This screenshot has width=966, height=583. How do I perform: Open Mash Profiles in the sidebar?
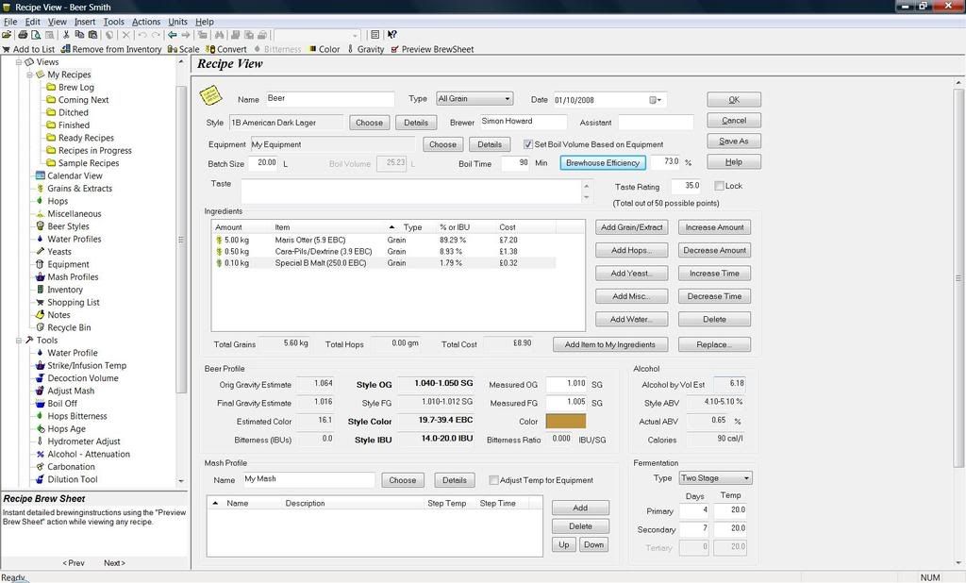pyautogui.click(x=73, y=276)
